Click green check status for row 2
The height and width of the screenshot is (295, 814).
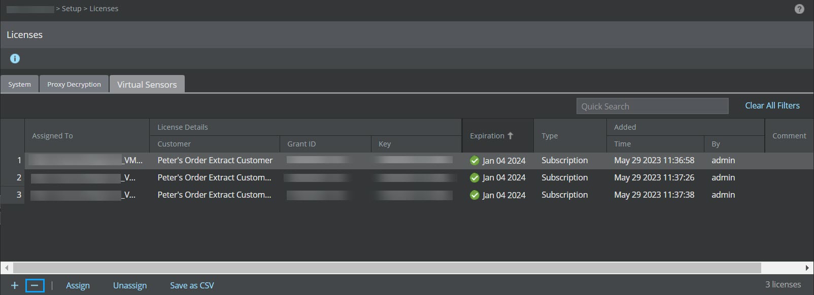pyautogui.click(x=474, y=178)
